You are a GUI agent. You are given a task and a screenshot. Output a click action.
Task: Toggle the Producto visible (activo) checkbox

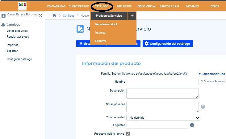(x=128, y=133)
